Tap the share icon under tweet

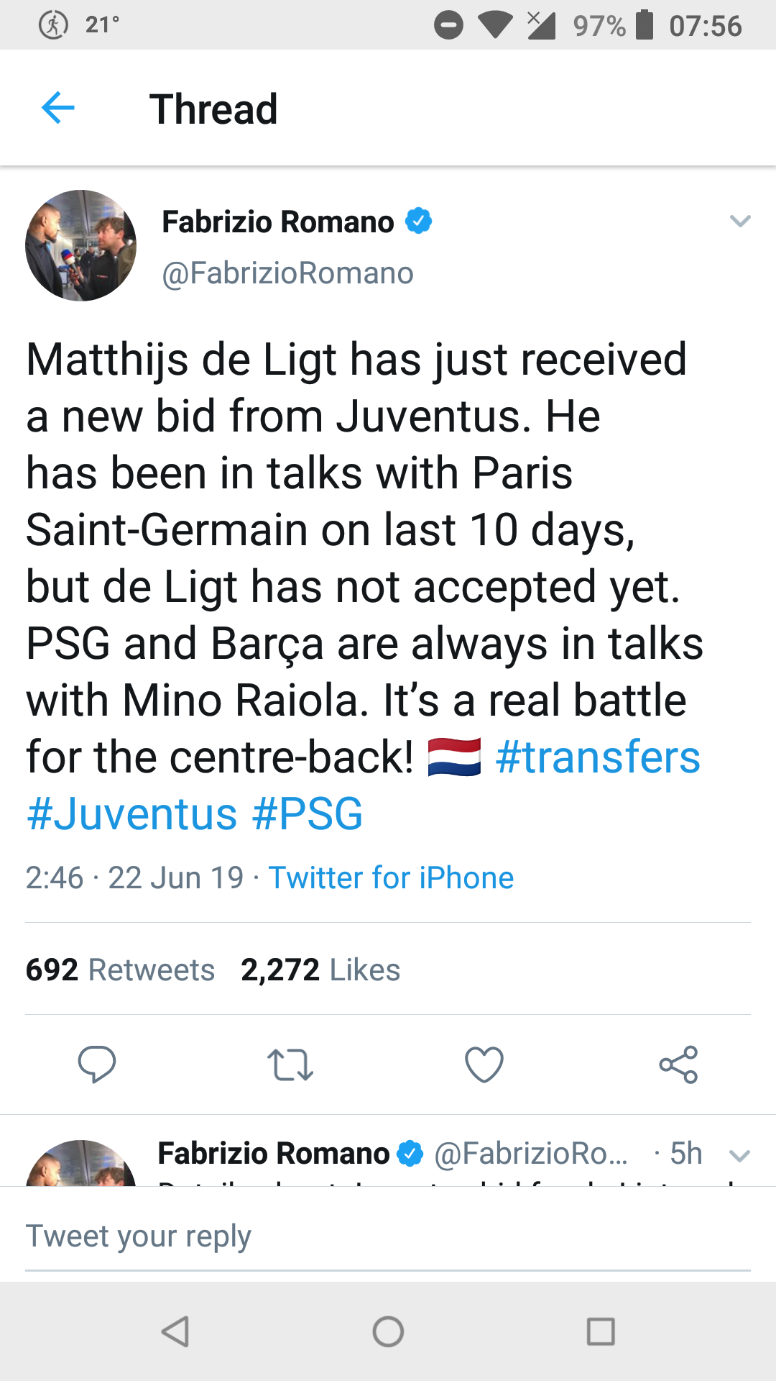coord(678,1065)
